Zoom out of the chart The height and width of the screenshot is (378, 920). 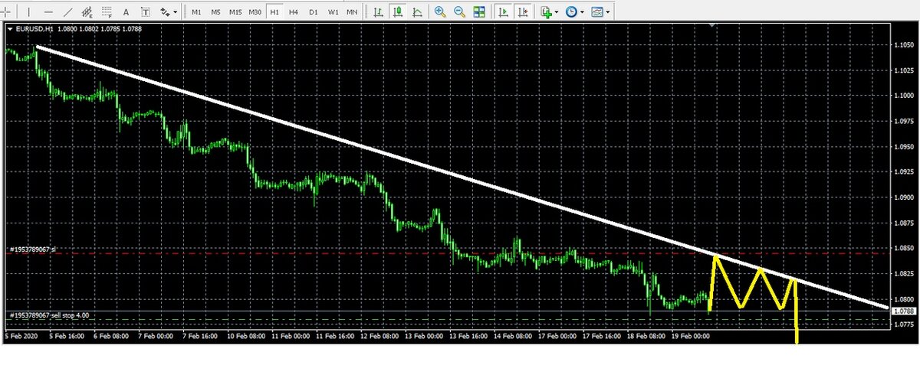coord(459,12)
